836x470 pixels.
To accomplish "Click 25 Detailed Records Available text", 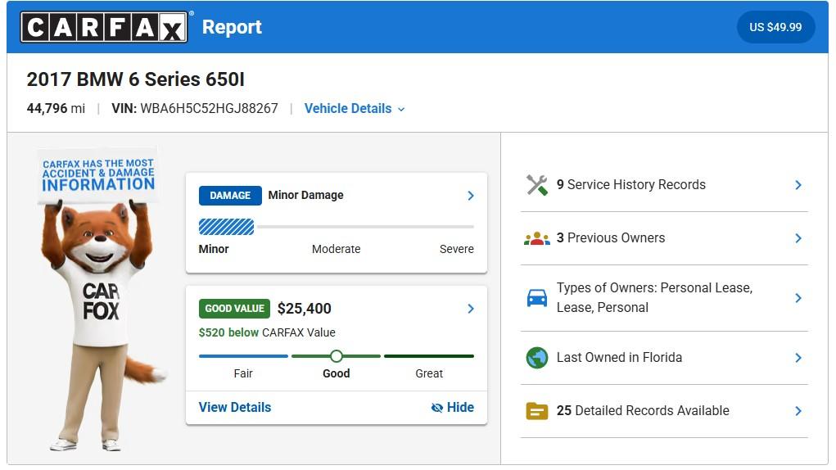I will [643, 410].
